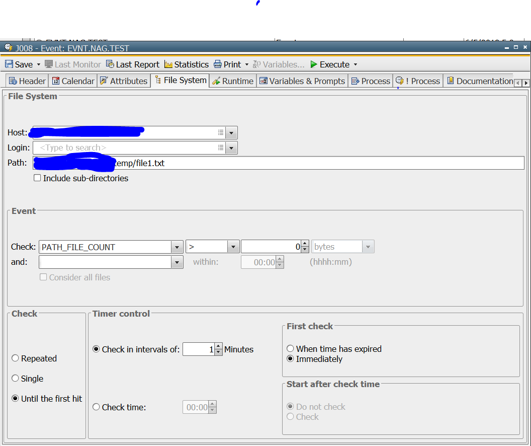The image size is (531, 446).
Task: Click the Last Monitor icon
Action: 49,64
